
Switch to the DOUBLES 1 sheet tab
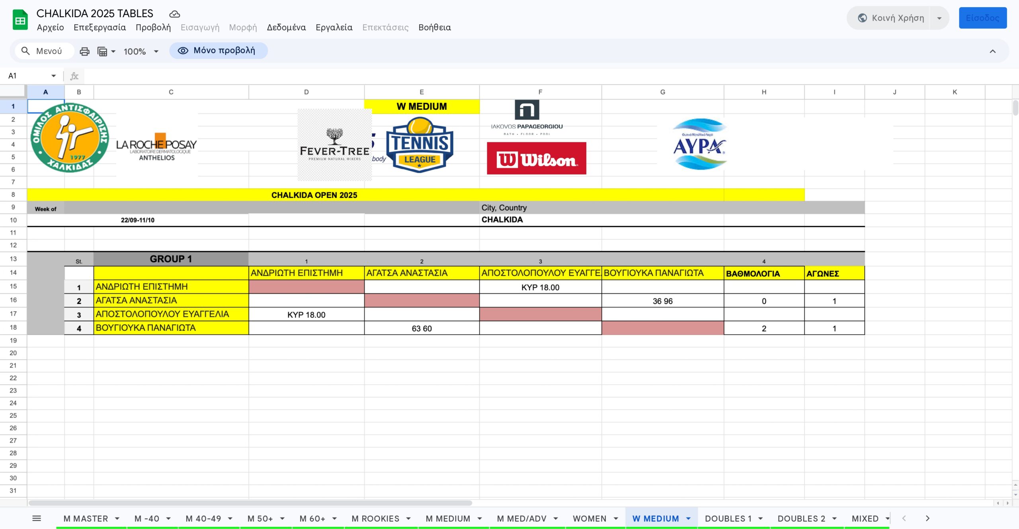[x=728, y=518]
